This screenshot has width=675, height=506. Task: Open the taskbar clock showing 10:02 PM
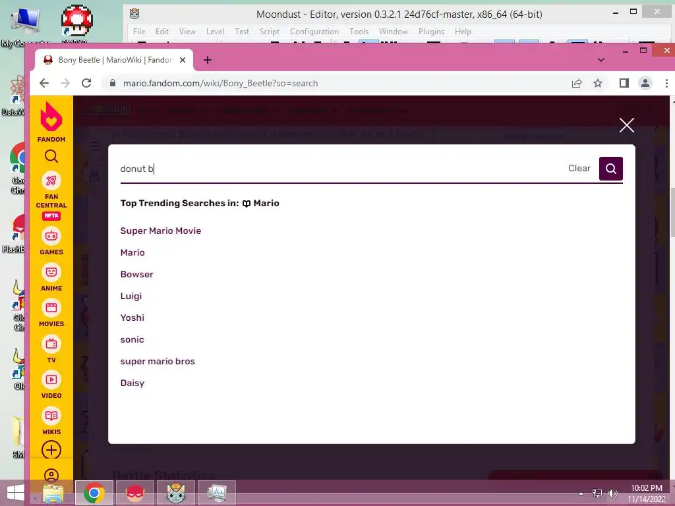point(646,493)
